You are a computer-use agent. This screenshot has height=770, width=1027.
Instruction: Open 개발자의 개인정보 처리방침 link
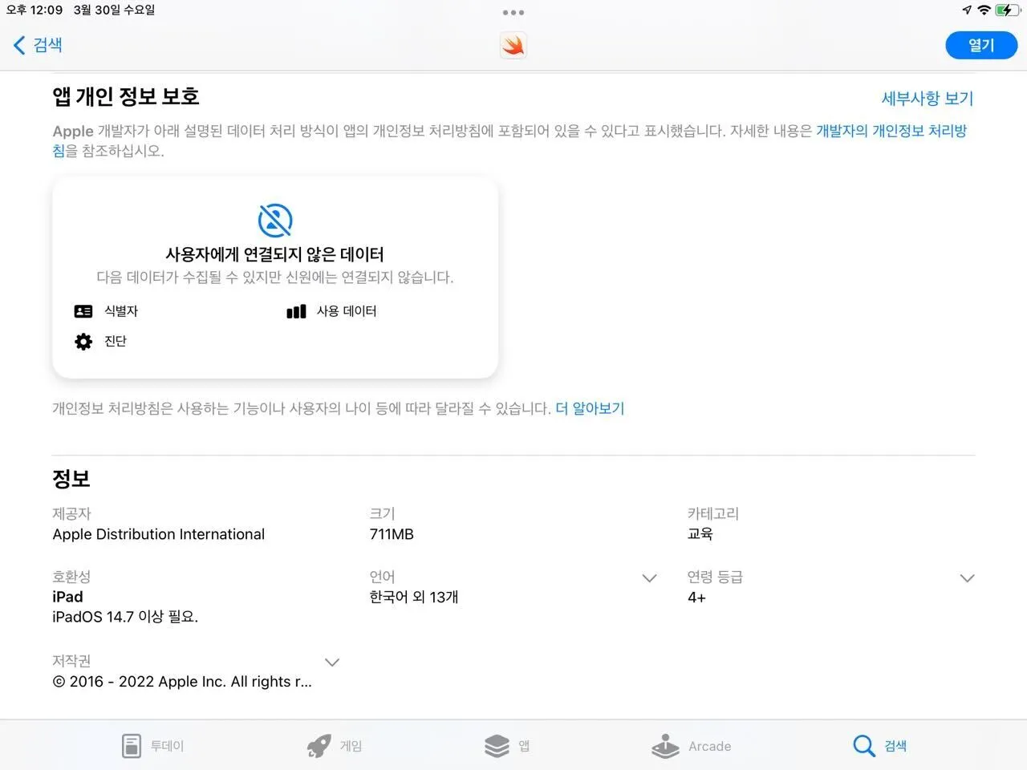tap(891, 131)
